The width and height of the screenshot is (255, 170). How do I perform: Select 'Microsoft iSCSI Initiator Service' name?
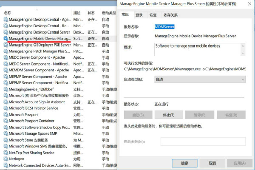point(33,108)
